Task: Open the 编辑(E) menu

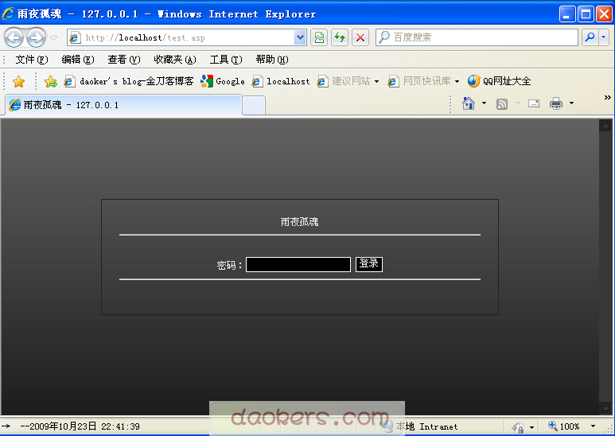Action: click(78, 60)
